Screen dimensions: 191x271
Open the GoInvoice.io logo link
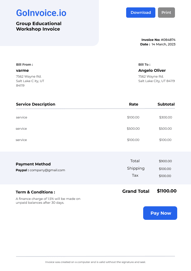41,13
